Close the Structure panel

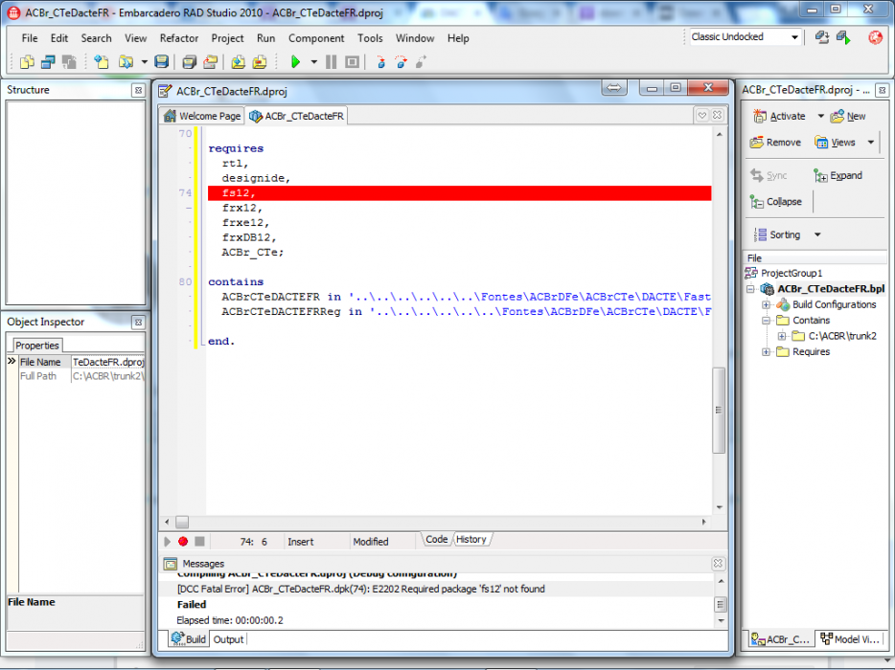138,90
